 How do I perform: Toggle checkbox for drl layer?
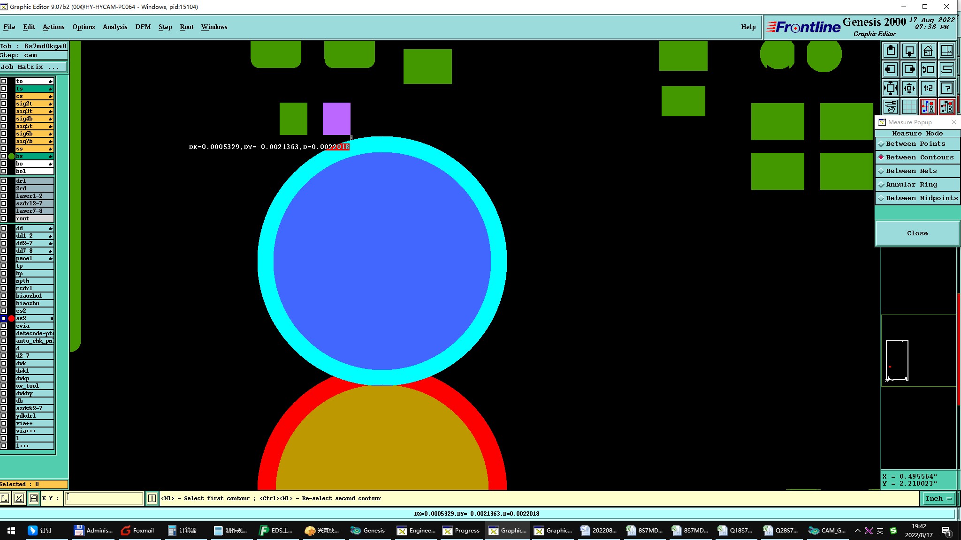tap(4, 181)
